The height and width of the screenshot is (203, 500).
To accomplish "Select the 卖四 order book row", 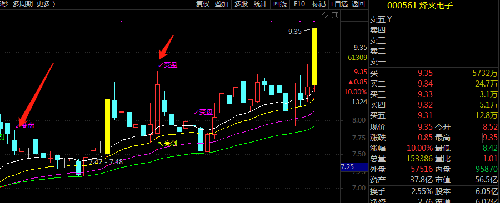I will tap(434, 30).
